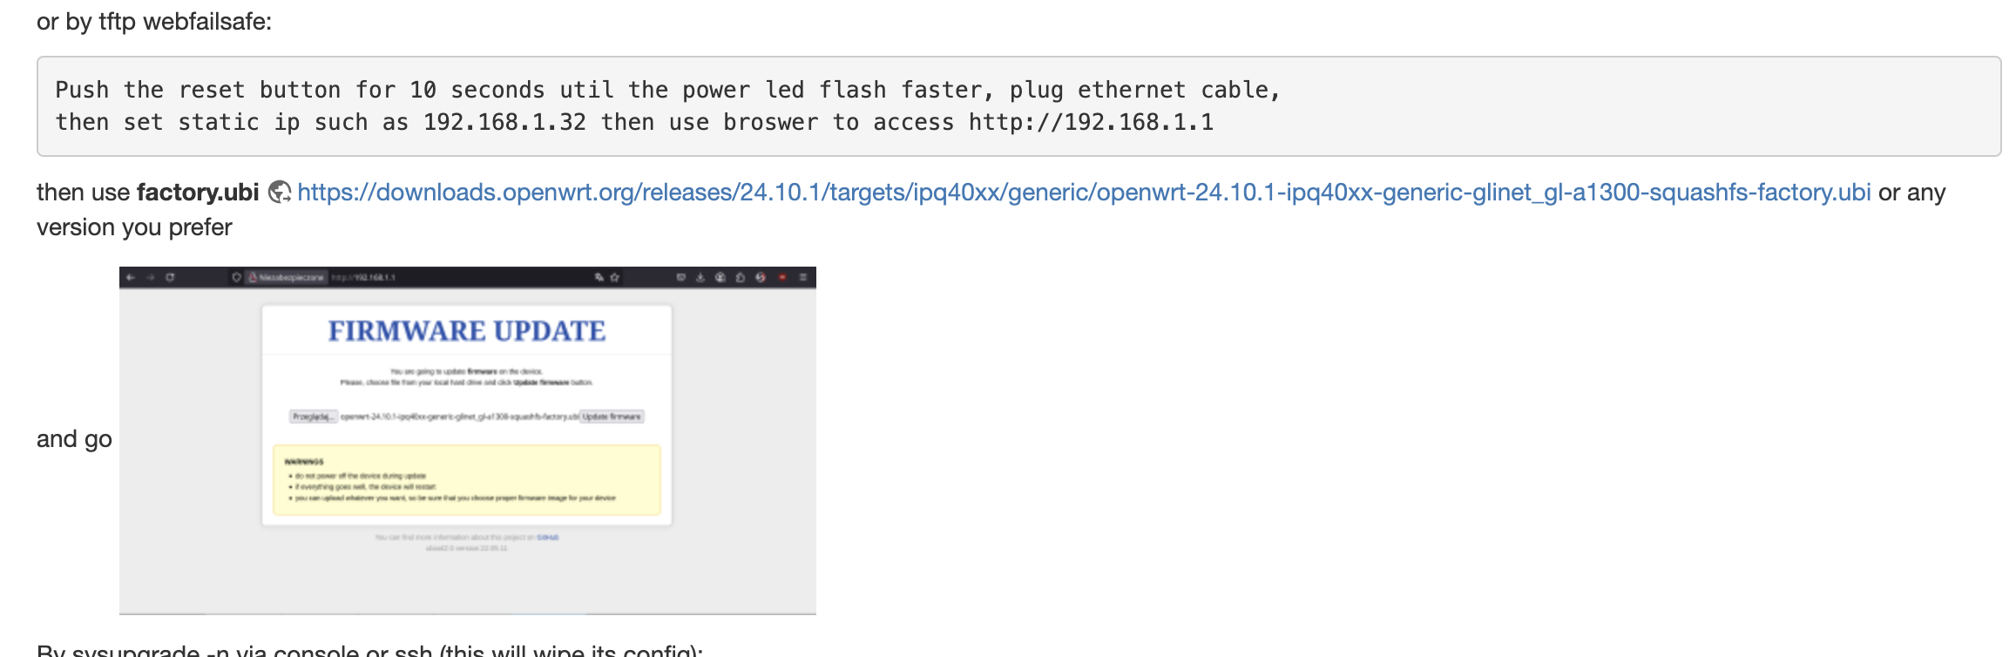The height and width of the screenshot is (657, 2016).
Task: Click the extensions puzzle icon in toolbar
Action: click(740, 277)
